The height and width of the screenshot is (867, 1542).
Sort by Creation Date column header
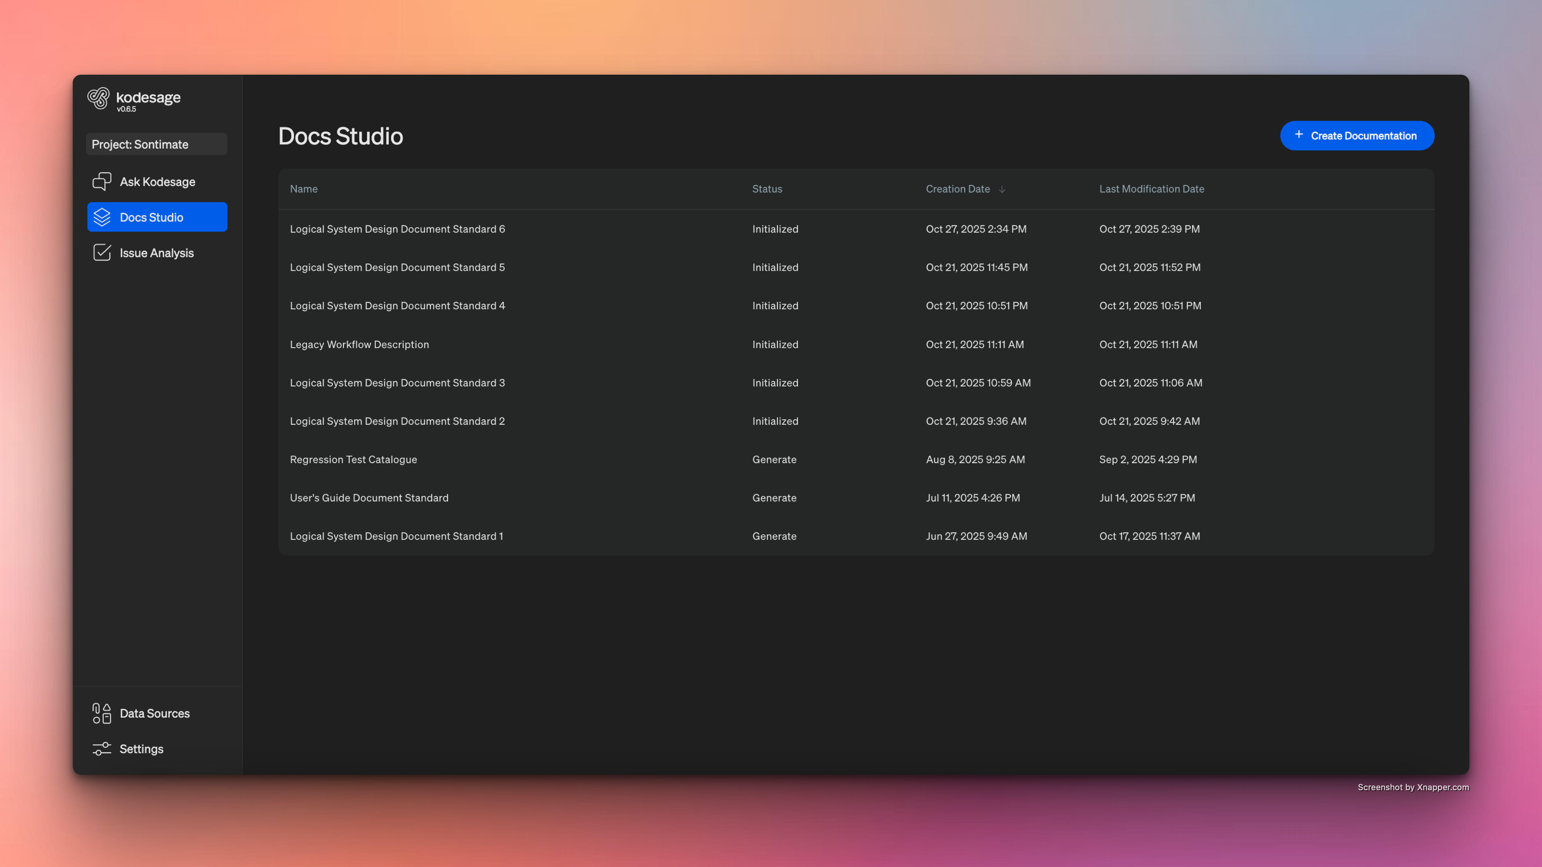pos(958,189)
